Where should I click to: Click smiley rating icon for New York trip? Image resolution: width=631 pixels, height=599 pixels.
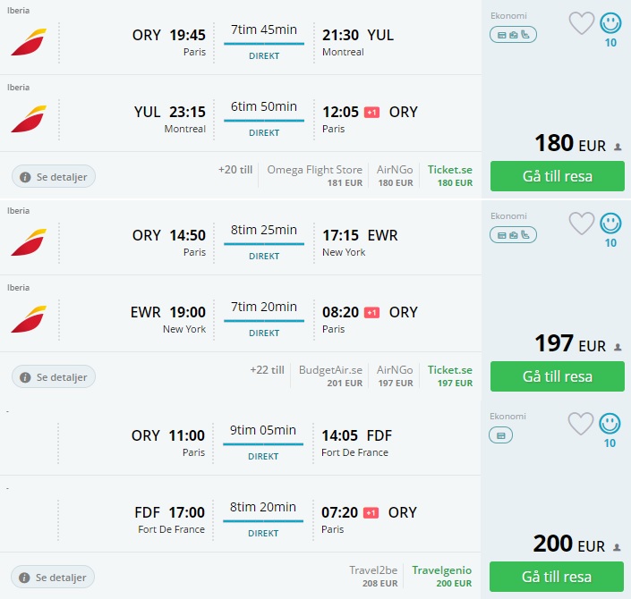(610, 224)
